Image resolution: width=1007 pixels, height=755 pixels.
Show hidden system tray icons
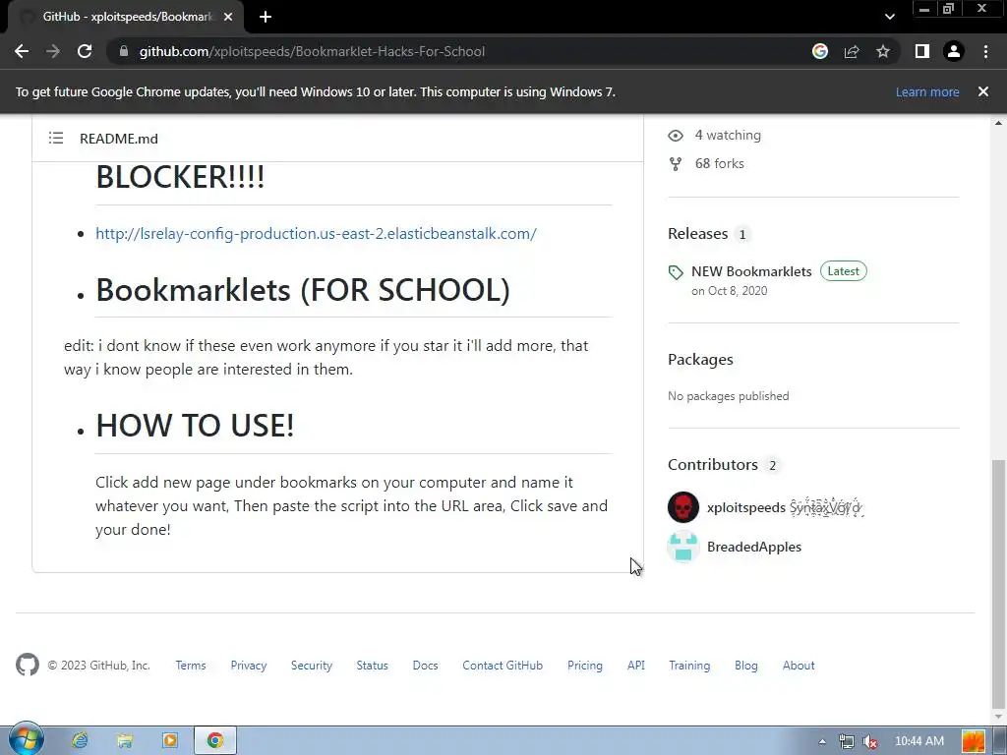(822, 741)
